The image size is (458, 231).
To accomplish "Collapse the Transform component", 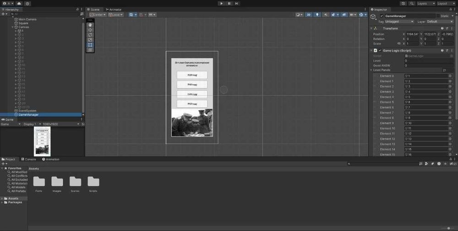I will click(x=371, y=28).
